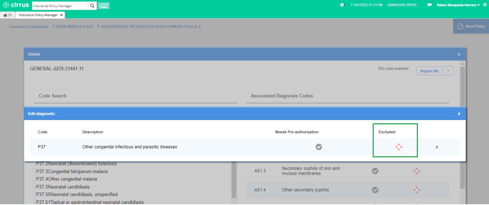
Task: Toggle pre-authorization check for A51.3
Action: (375, 171)
